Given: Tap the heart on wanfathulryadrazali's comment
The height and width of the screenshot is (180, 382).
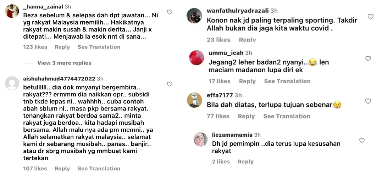Looking at the screenshot, I should 370,17.
